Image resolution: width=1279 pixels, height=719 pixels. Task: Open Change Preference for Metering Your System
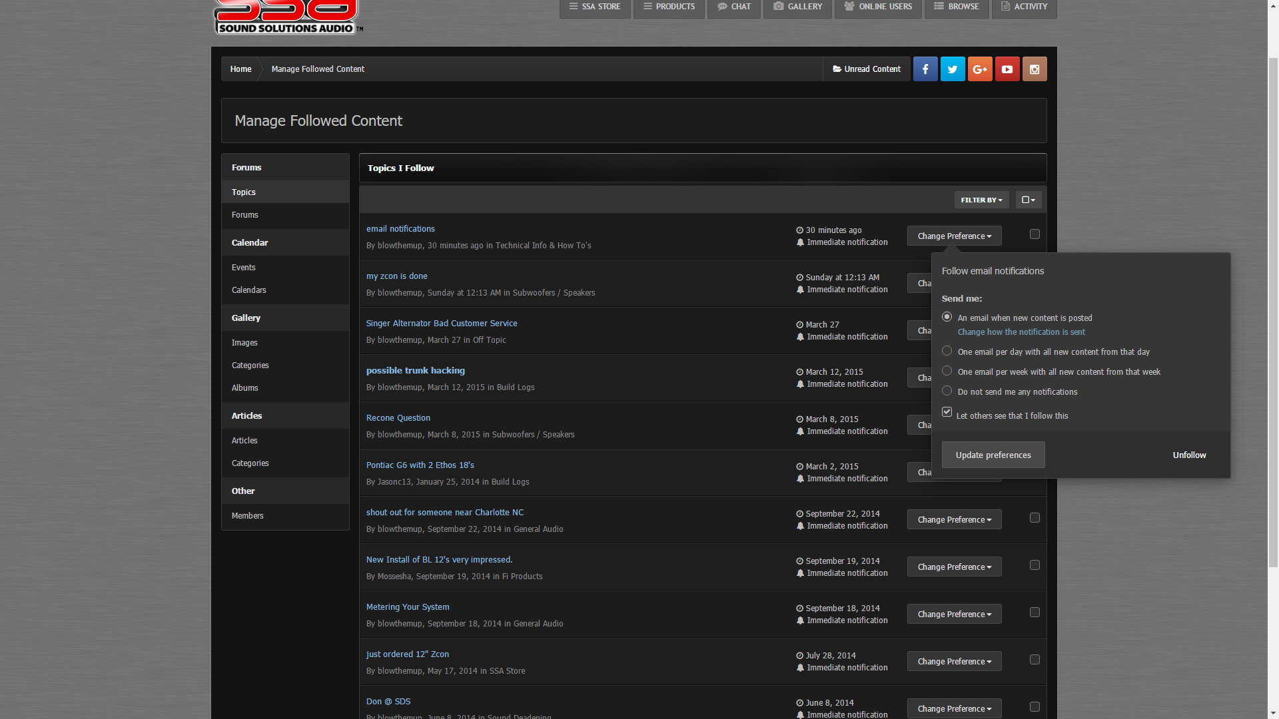(x=954, y=614)
